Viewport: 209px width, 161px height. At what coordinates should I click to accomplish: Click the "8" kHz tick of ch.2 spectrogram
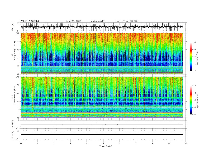click(x=18, y=85)
